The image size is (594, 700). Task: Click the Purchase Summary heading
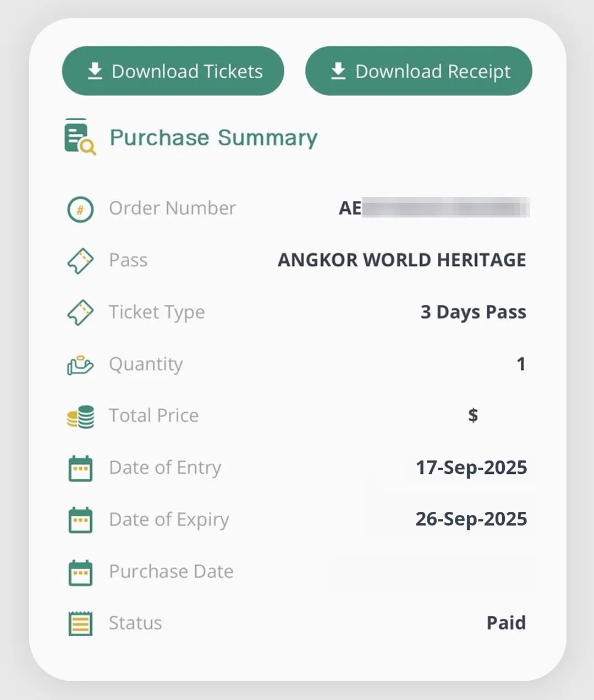click(x=213, y=138)
